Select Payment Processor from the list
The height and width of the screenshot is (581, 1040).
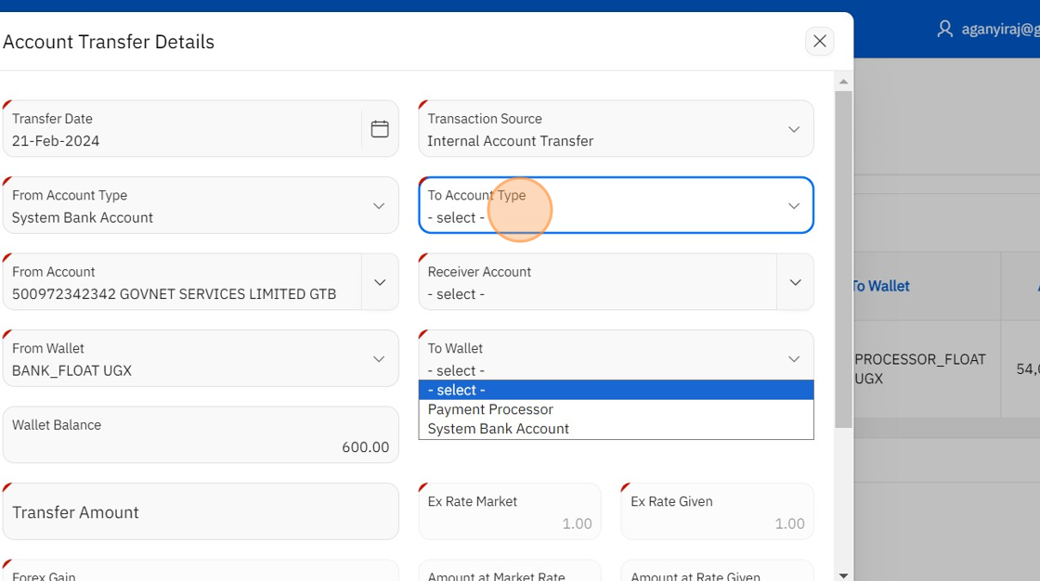[490, 409]
